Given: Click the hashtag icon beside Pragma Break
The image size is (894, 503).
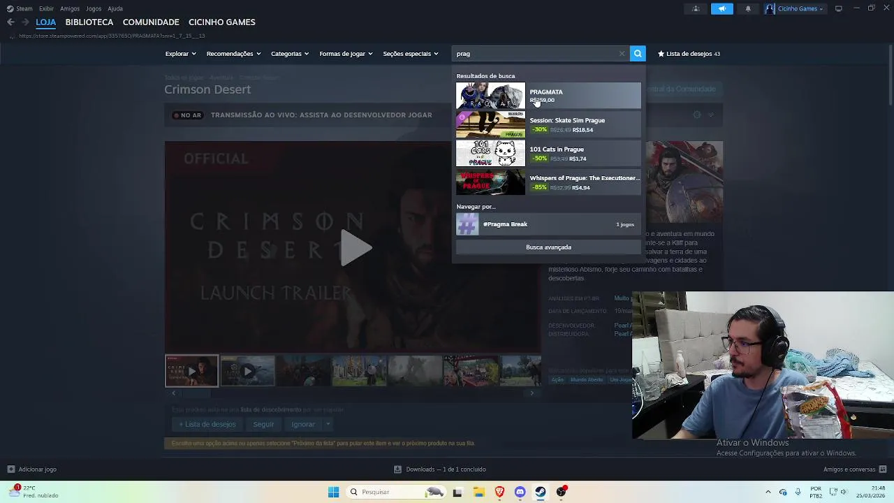Looking at the screenshot, I should (467, 224).
